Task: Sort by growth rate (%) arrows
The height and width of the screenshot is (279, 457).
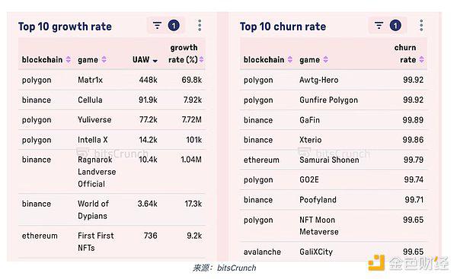Action: click(201, 59)
